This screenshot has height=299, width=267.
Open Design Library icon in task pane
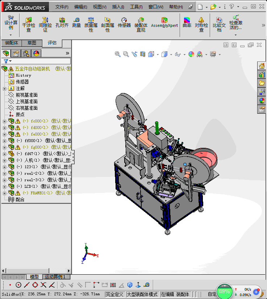[262, 74]
